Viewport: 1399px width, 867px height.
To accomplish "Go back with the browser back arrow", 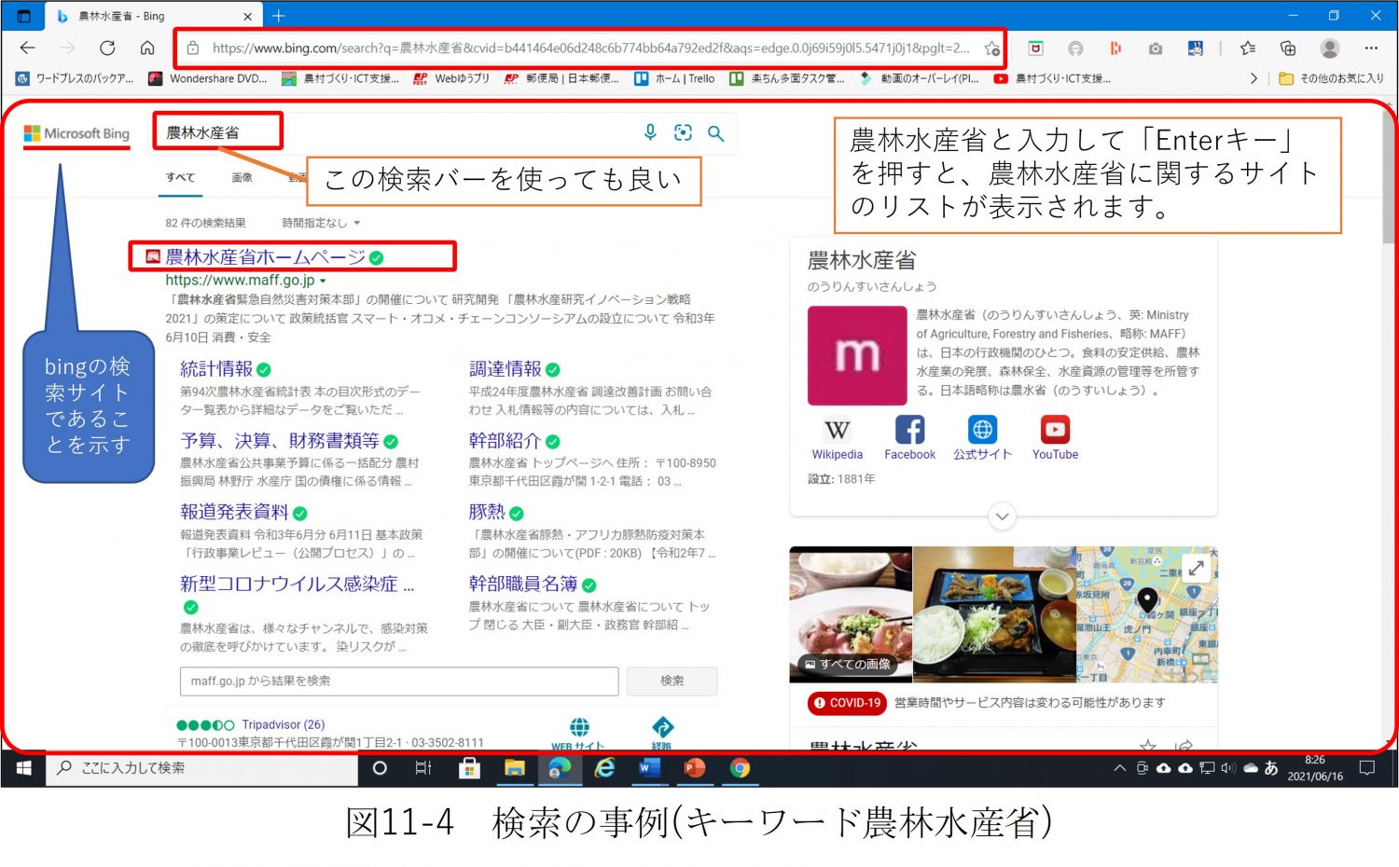I will [x=27, y=48].
